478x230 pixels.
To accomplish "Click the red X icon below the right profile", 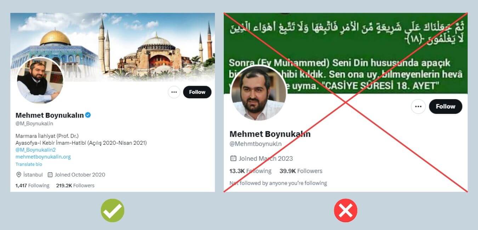I will tap(346, 211).
